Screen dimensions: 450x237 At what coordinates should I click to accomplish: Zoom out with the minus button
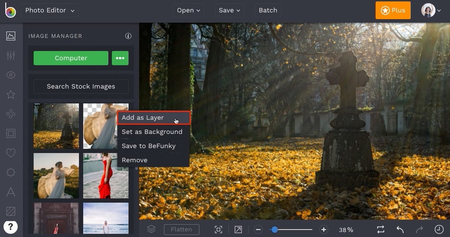[x=258, y=229]
